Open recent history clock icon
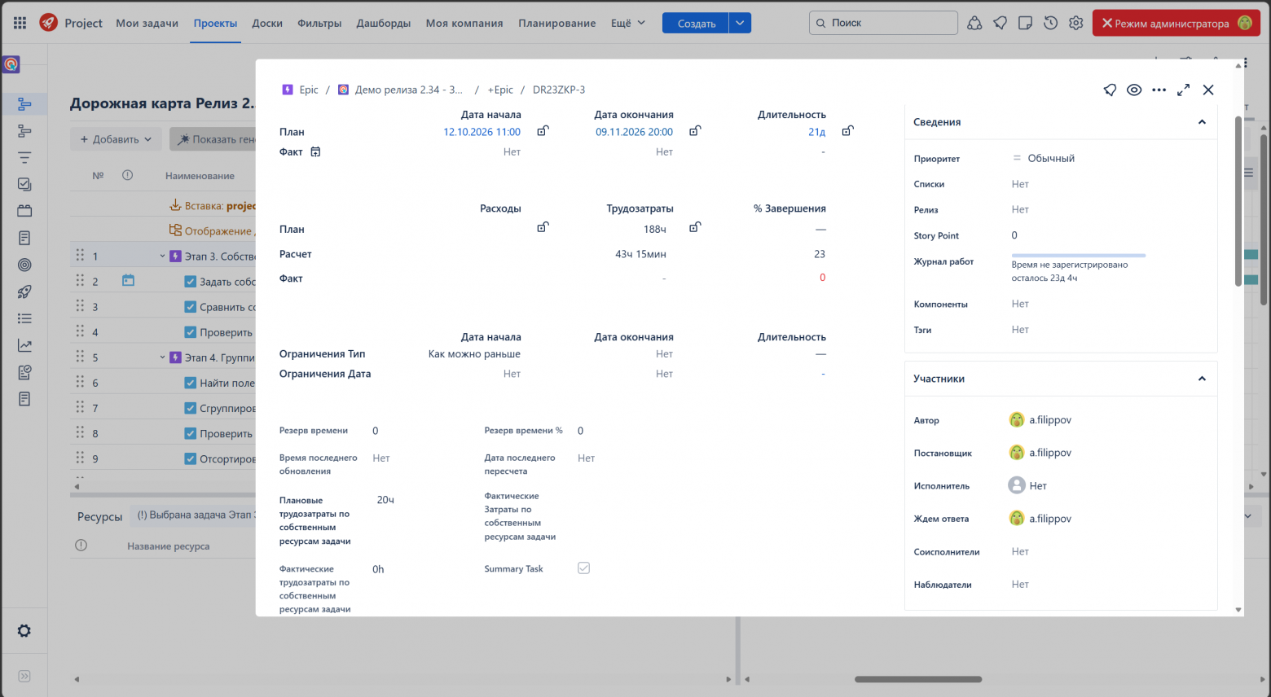 1051,23
